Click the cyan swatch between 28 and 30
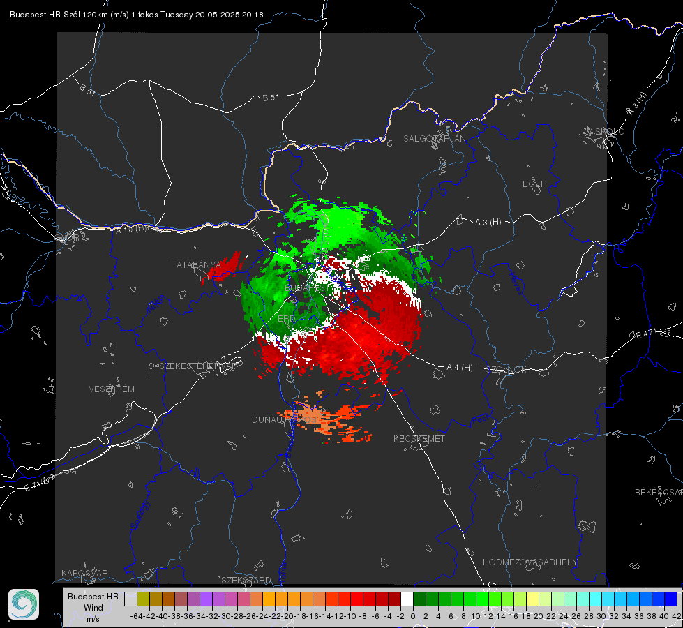Screen dimensions: 683x628 point(595,599)
